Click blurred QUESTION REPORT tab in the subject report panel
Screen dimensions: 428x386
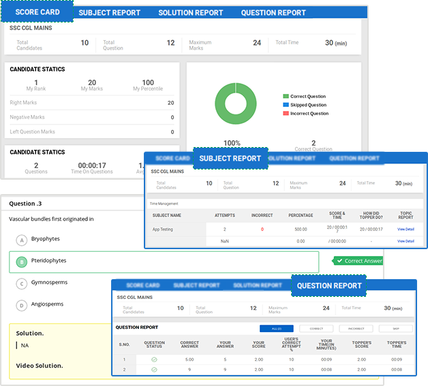point(354,158)
